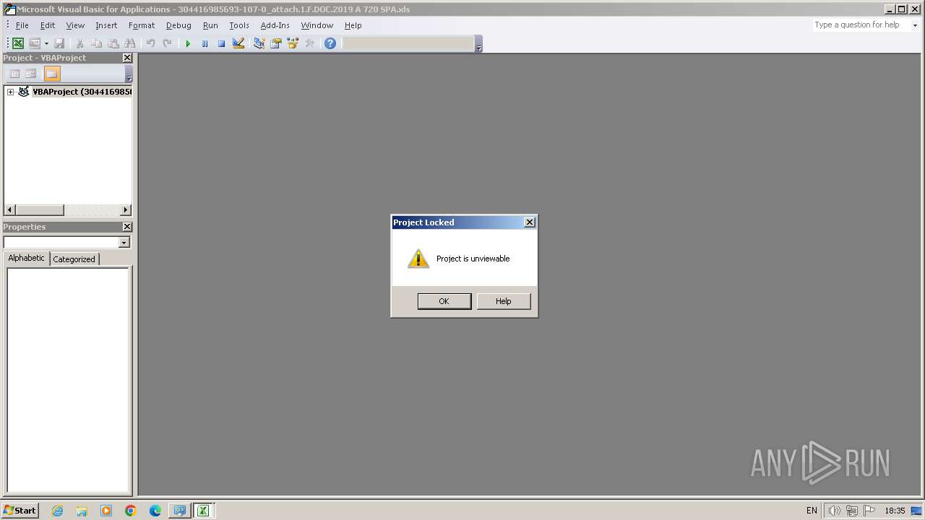Image resolution: width=925 pixels, height=520 pixels.
Task: Click the Reset stop icon
Action: (x=221, y=43)
